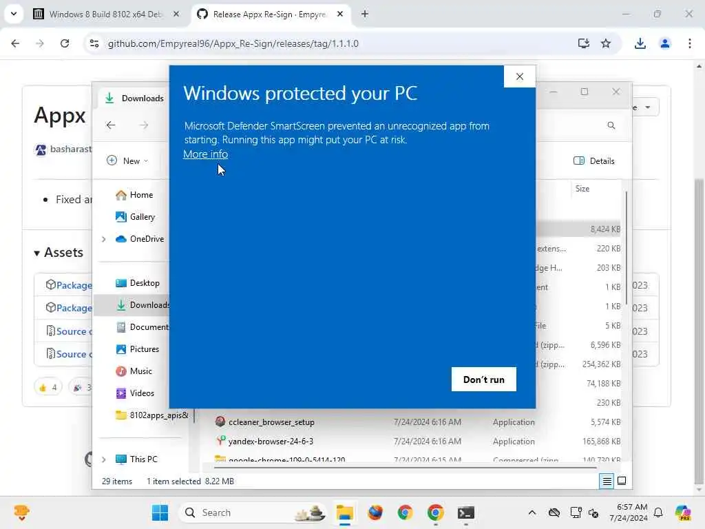Open clock and date in taskbar

pyautogui.click(x=629, y=512)
